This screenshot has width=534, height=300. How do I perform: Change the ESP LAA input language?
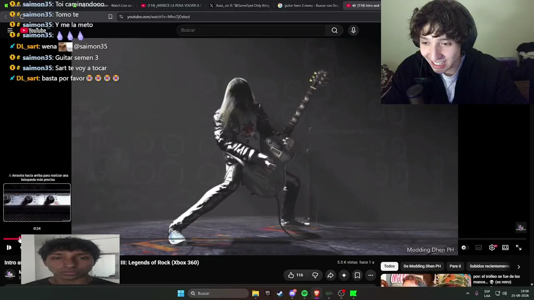pyautogui.click(x=487, y=293)
